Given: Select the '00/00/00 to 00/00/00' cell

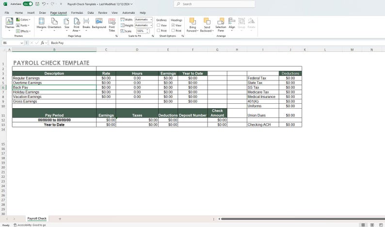Looking at the screenshot, I should pos(54,120).
